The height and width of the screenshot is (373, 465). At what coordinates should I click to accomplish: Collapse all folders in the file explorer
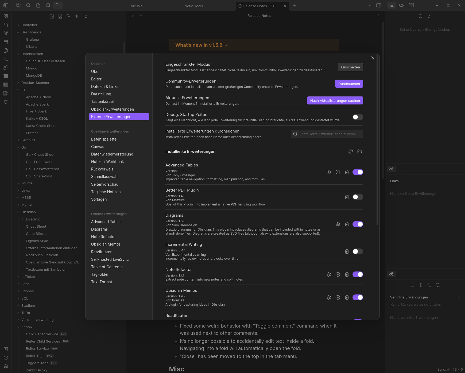pyautogui.click(x=86, y=16)
